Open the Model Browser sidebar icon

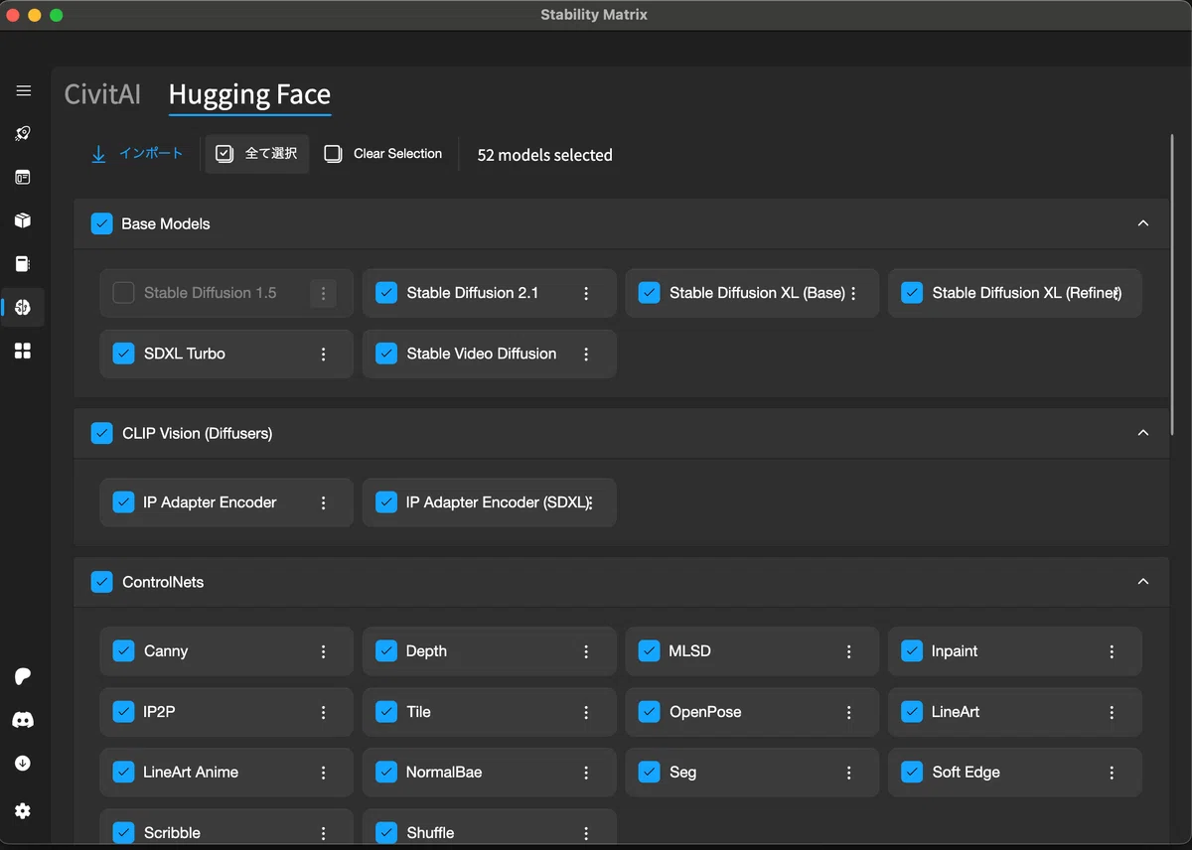23,307
